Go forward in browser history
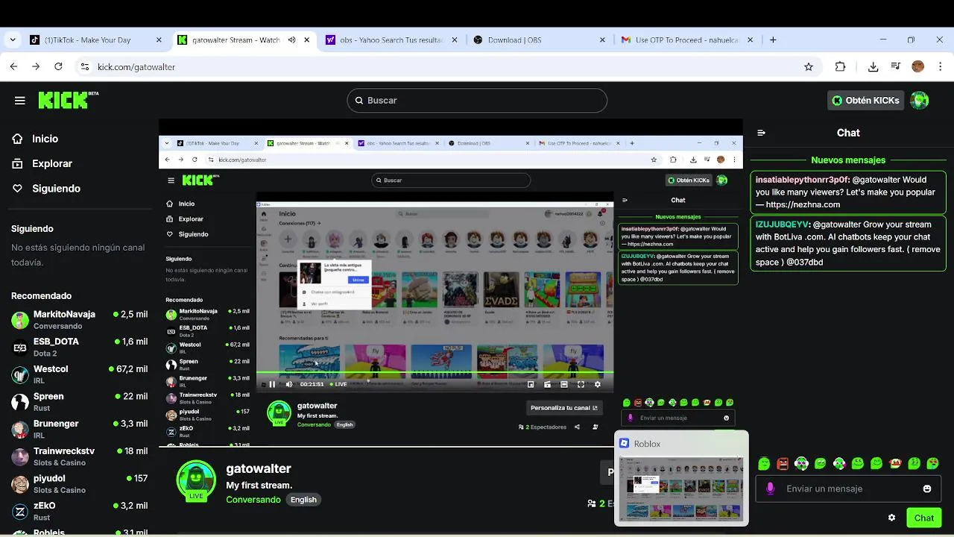This screenshot has width=954, height=537. [36, 66]
